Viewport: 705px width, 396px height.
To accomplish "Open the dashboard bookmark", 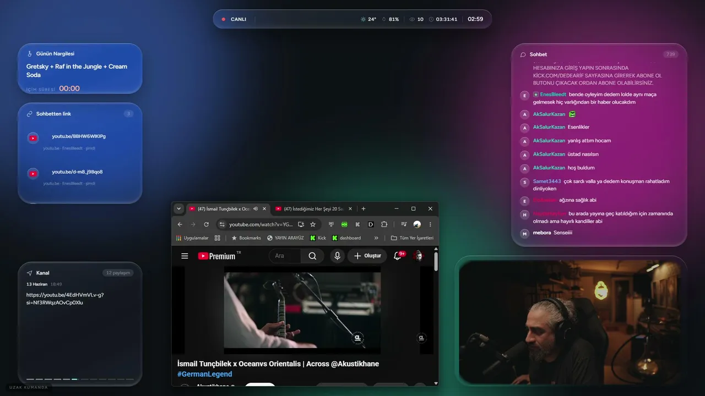I will click(x=346, y=238).
